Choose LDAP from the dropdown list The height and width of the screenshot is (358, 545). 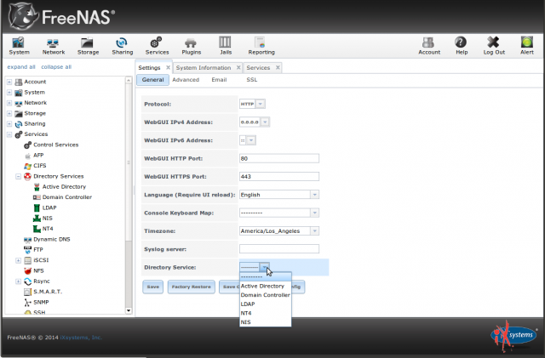pos(265,304)
